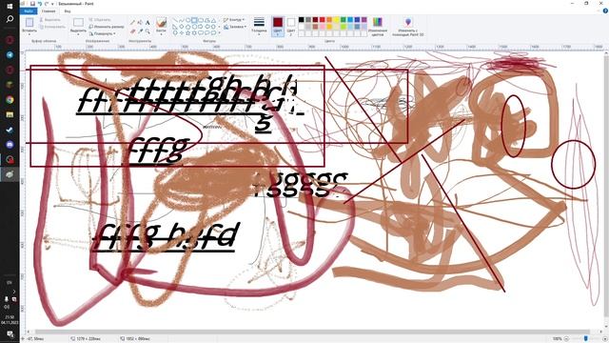Open the Outline (Контур) dropdown
609x343 pixels.
click(233, 19)
